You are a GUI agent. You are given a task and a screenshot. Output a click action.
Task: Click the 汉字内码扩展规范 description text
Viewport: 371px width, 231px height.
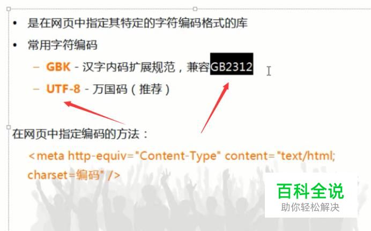click(129, 67)
